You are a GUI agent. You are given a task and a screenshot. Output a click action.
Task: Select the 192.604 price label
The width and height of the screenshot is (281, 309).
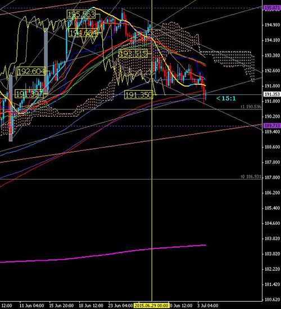click(31, 71)
